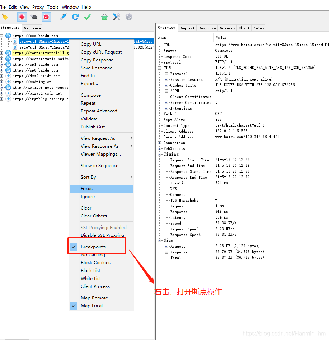
Task: Toggle the turtle throttling icon
Action: point(34,17)
